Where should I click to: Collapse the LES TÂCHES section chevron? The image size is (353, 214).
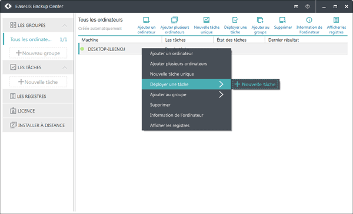tap(65, 67)
